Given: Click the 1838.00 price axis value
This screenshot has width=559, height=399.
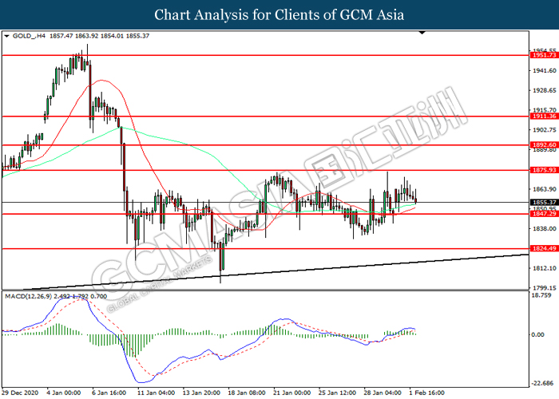Looking at the screenshot, I should tap(545, 229).
